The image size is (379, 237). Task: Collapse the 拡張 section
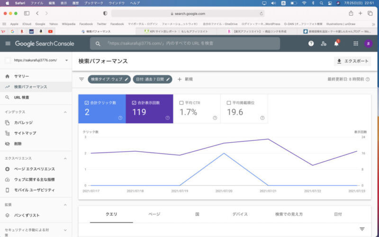click(65, 205)
